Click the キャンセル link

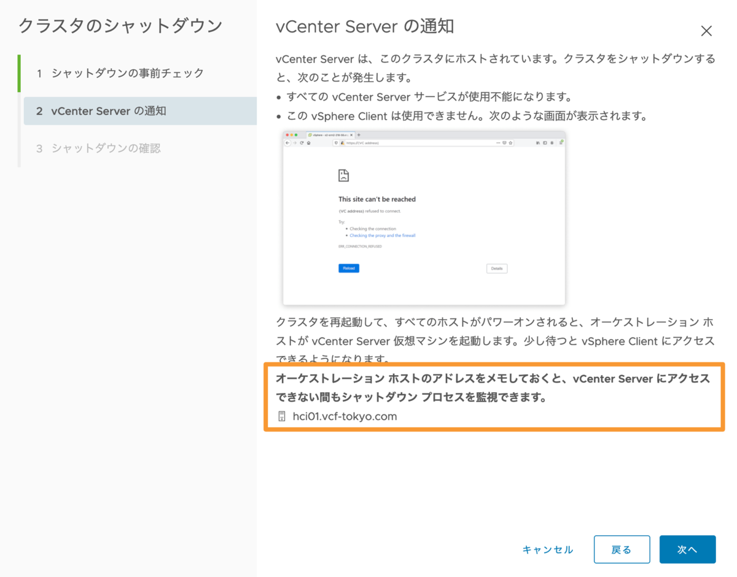(x=548, y=549)
